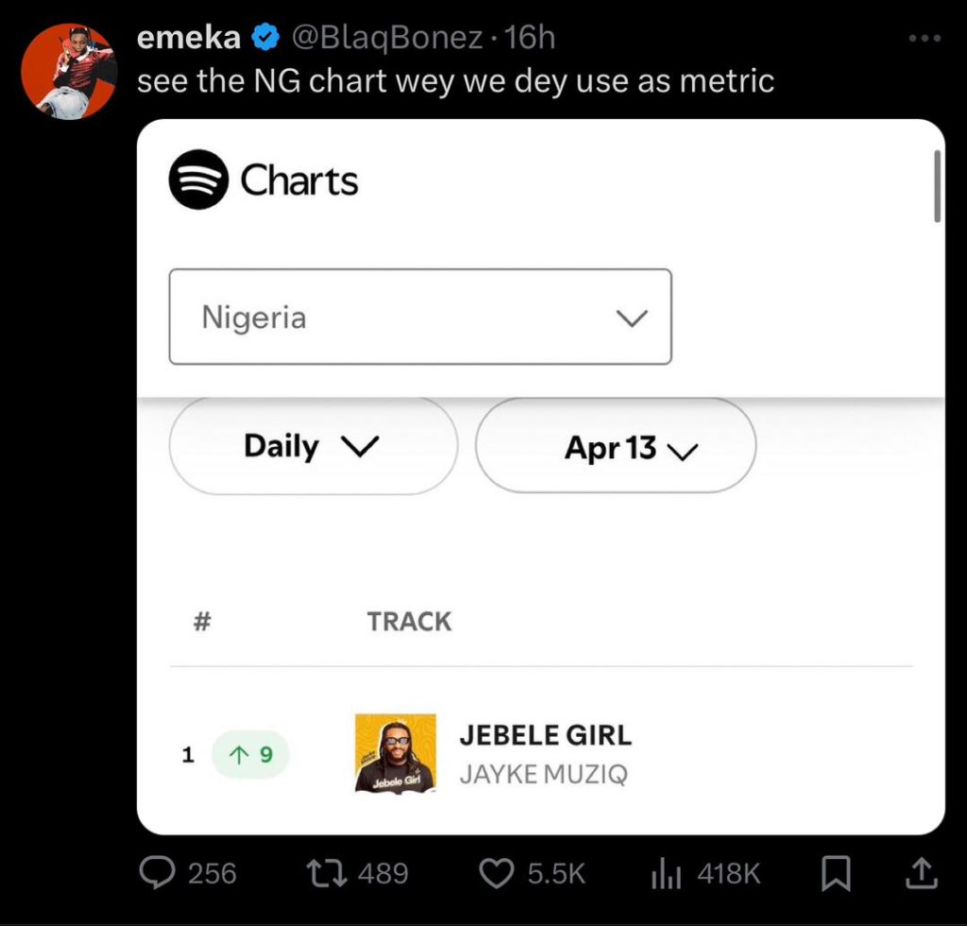Screen dimensions: 967x926
Task: Select the Jebele Girl album cover
Action: coord(396,753)
